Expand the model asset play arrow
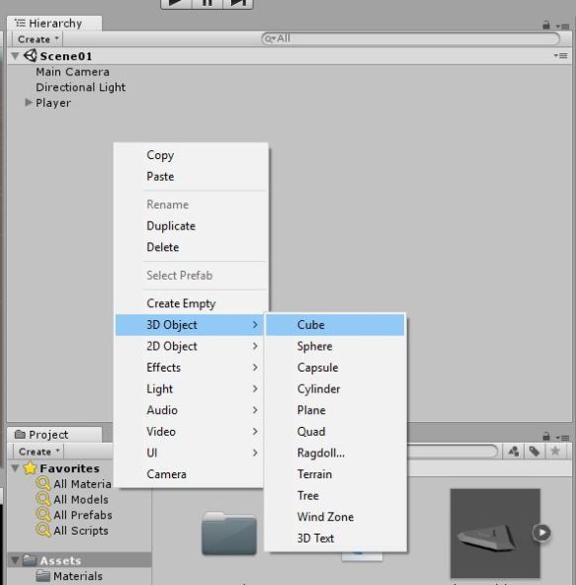This screenshot has width=576, height=585. 541,533
